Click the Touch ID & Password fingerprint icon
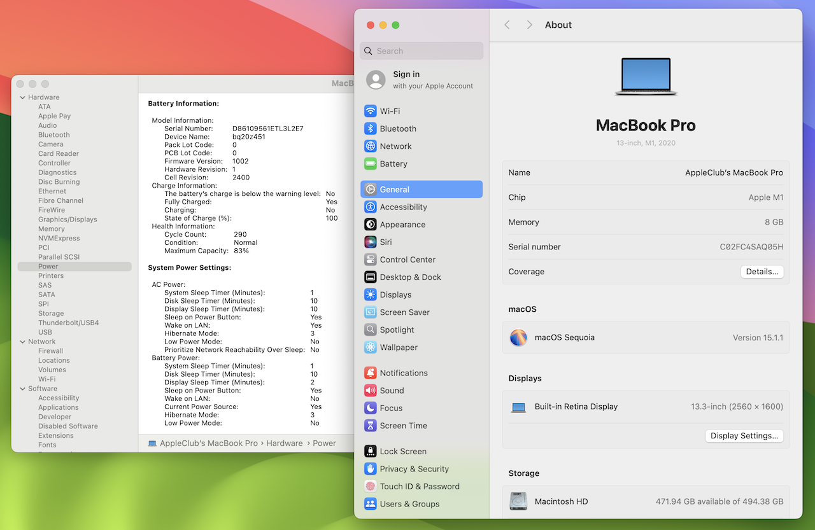815x530 pixels. (371, 486)
